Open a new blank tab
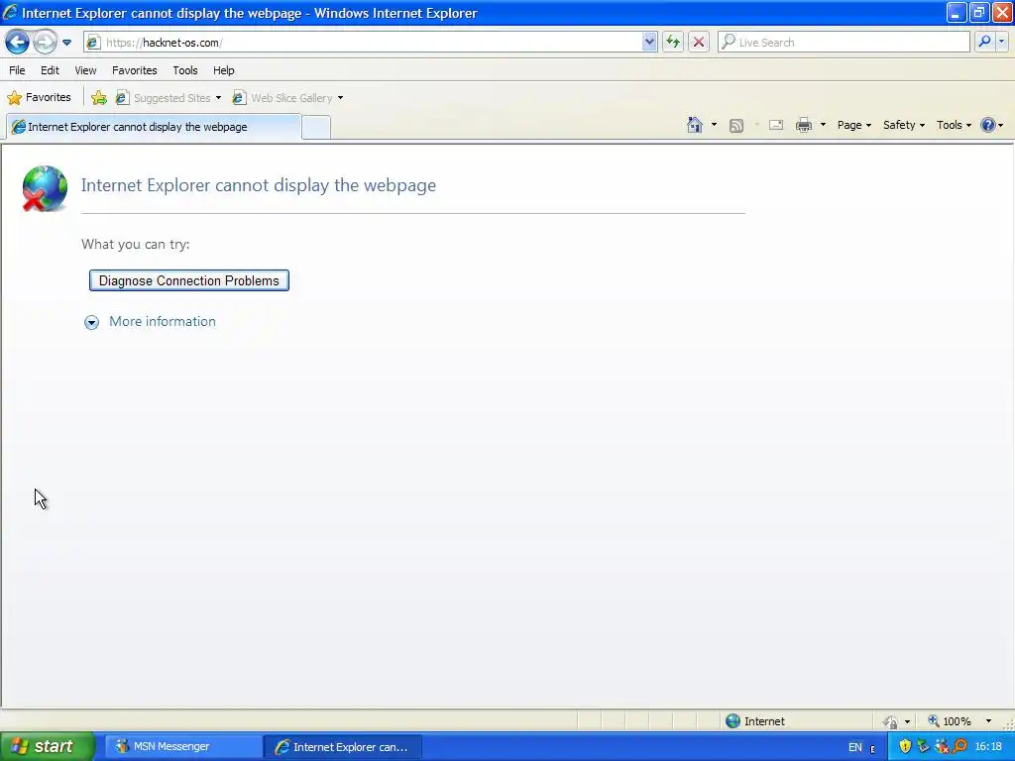Image resolution: width=1015 pixels, height=761 pixels. pos(316,128)
